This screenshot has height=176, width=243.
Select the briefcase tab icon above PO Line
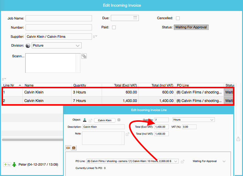pyautogui.click(x=74, y=148)
